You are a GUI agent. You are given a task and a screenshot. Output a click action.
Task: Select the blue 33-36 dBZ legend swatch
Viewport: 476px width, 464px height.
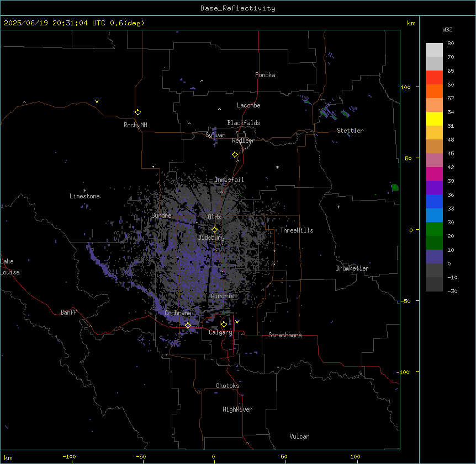click(434, 201)
